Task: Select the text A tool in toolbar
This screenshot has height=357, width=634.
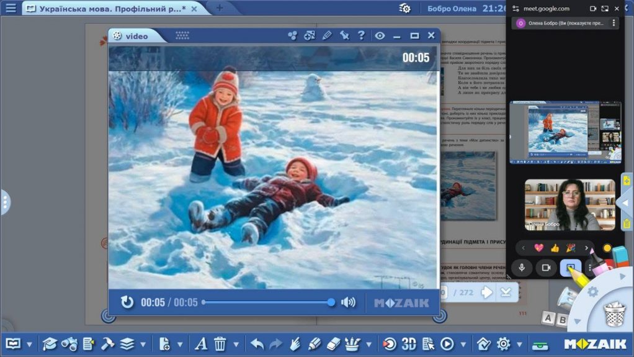Action: tap(200, 344)
